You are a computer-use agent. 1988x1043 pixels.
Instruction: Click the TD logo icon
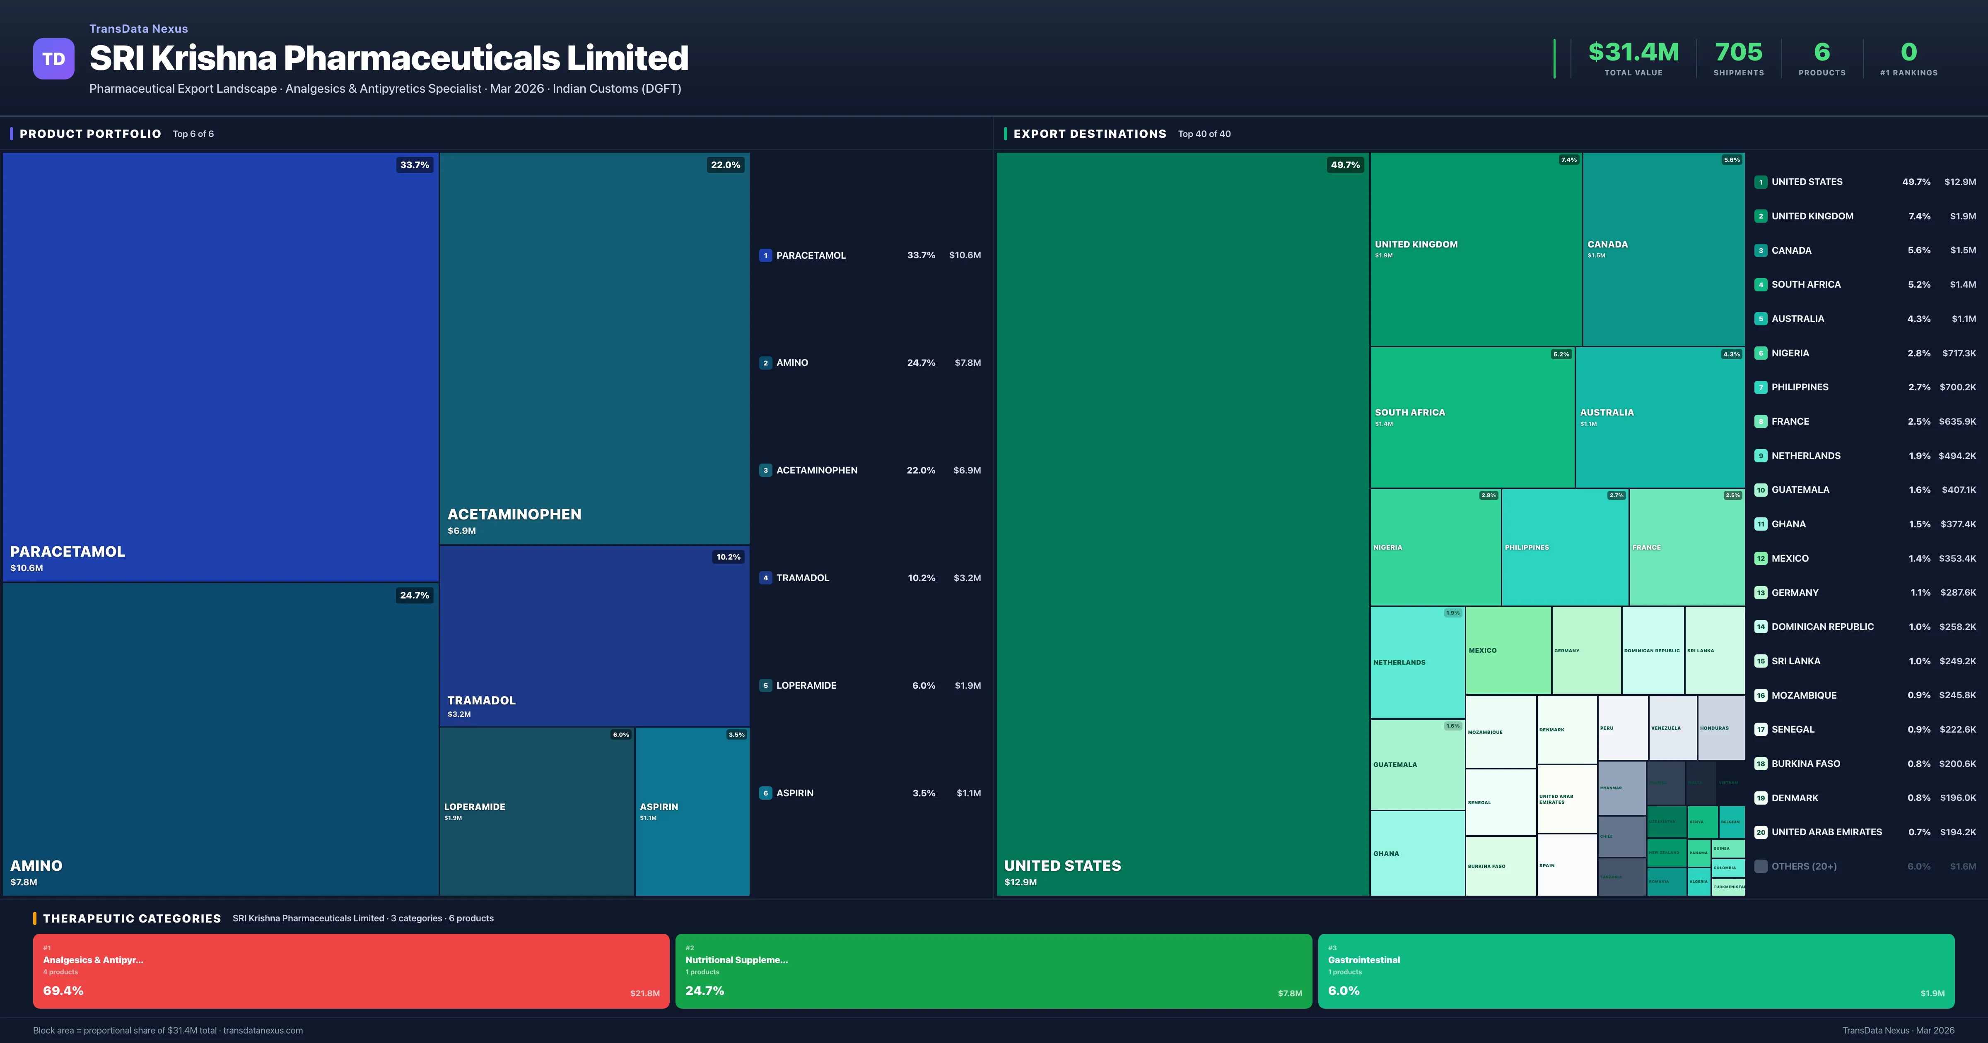point(53,59)
